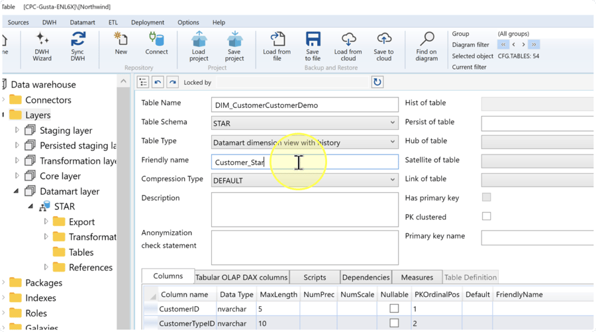Click the Table Name input field
The image size is (596, 332).
click(305, 105)
